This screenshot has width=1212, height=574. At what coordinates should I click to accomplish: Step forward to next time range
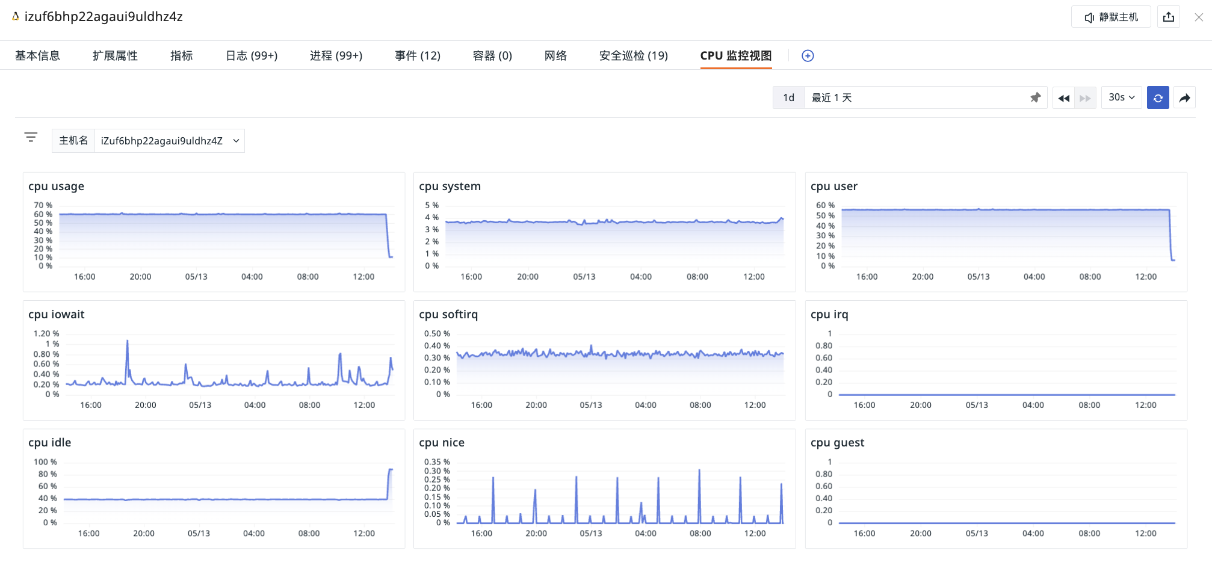pyautogui.click(x=1085, y=97)
